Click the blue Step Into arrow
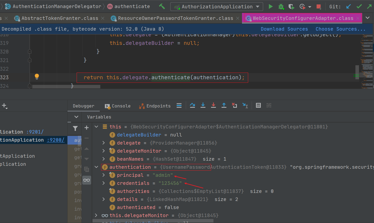 tap(203, 106)
